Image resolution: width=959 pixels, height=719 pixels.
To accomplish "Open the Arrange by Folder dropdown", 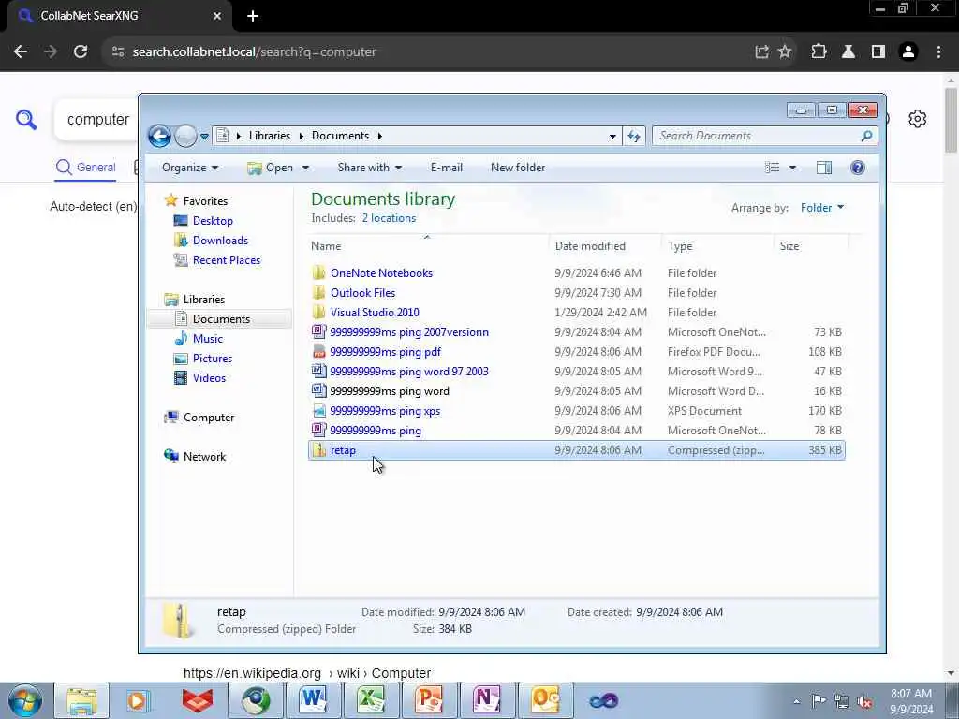I will (x=822, y=208).
